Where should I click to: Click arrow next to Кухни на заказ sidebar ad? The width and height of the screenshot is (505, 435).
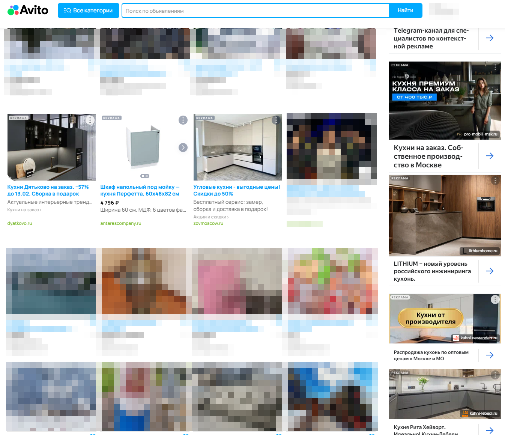pyautogui.click(x=490, y=156)
